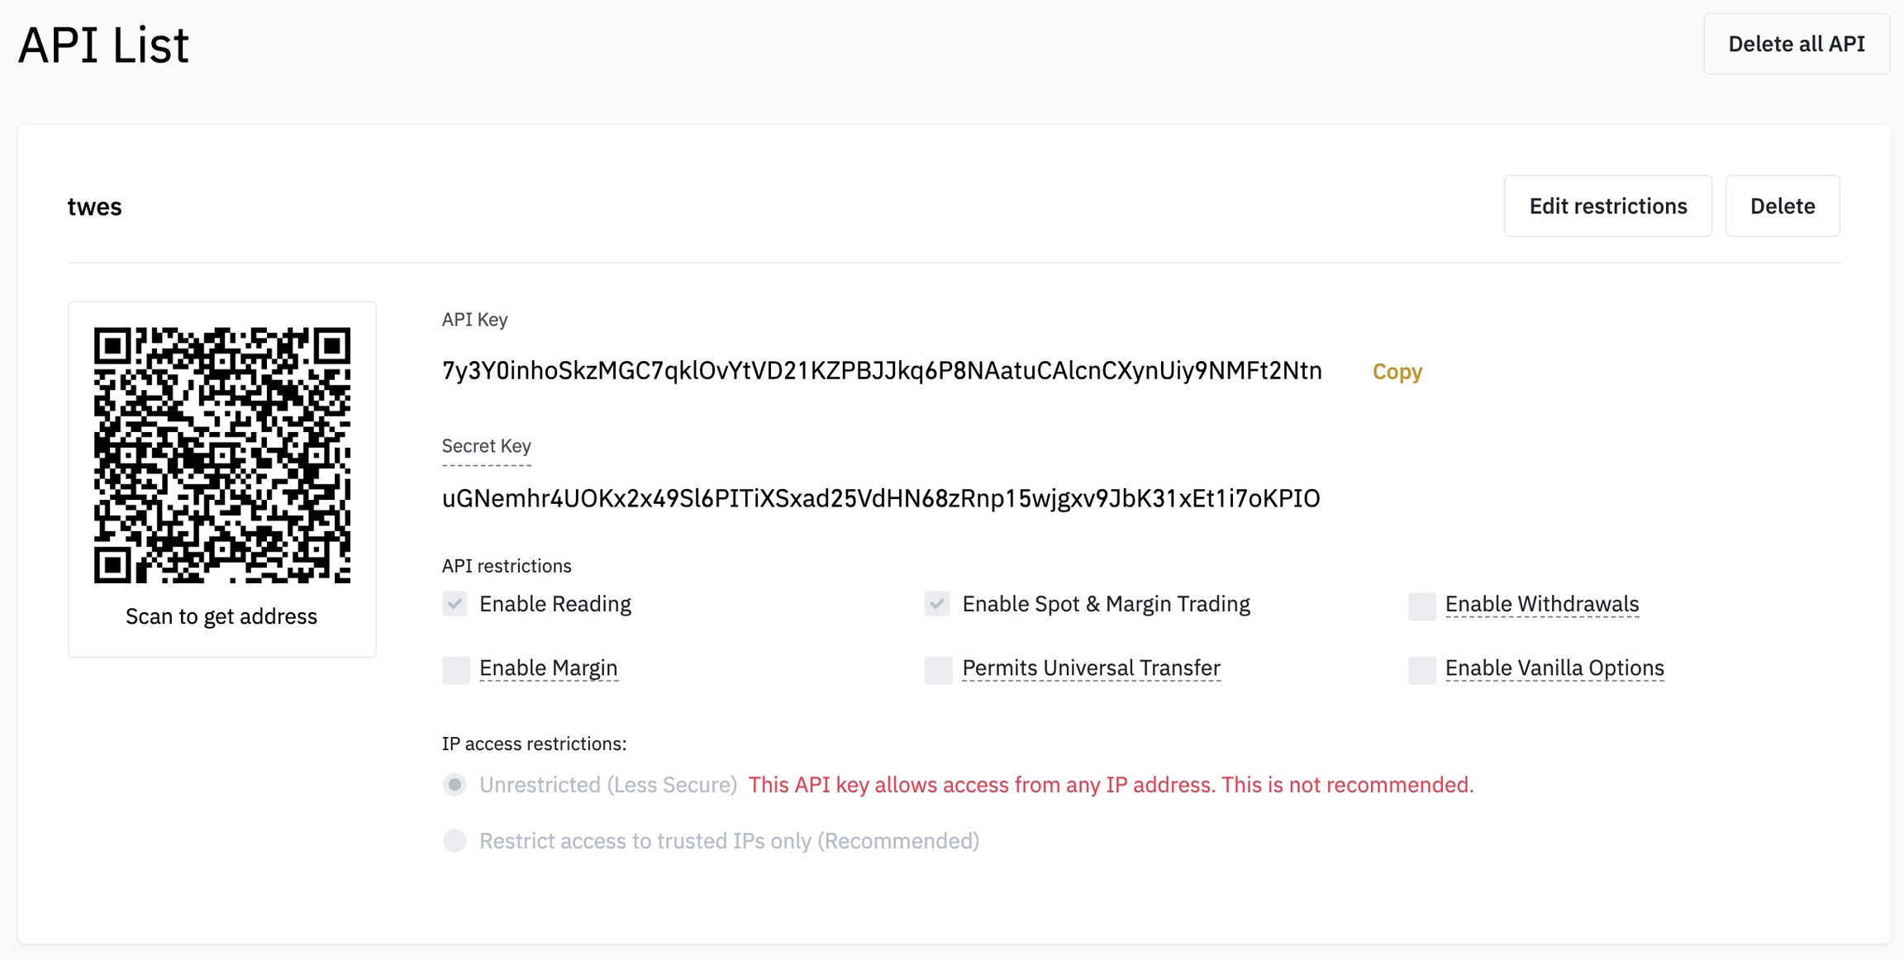The image size is (1904, 960).
Task: Select Unrestricted (Less Secure) radio option
Action: (x=455, y=785)
